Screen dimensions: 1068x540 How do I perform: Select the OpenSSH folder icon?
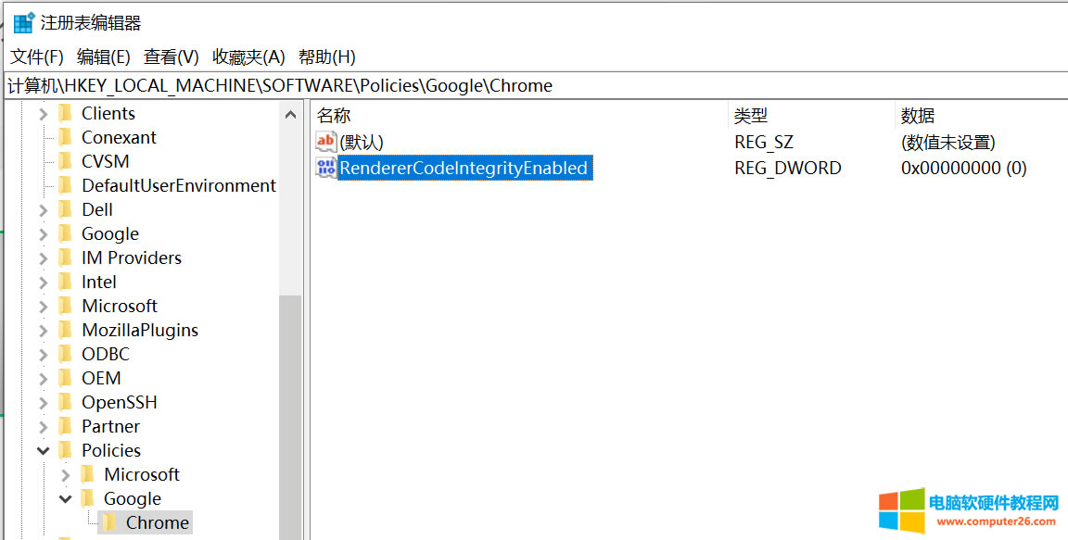66,402
